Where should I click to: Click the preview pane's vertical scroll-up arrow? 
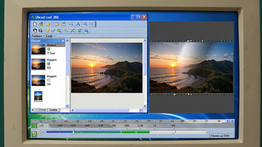point(145,40)
